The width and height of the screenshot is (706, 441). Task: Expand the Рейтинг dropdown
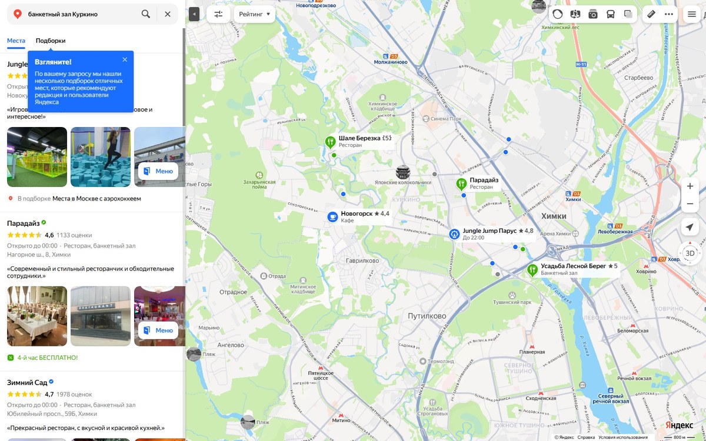[x=255, y=14]
